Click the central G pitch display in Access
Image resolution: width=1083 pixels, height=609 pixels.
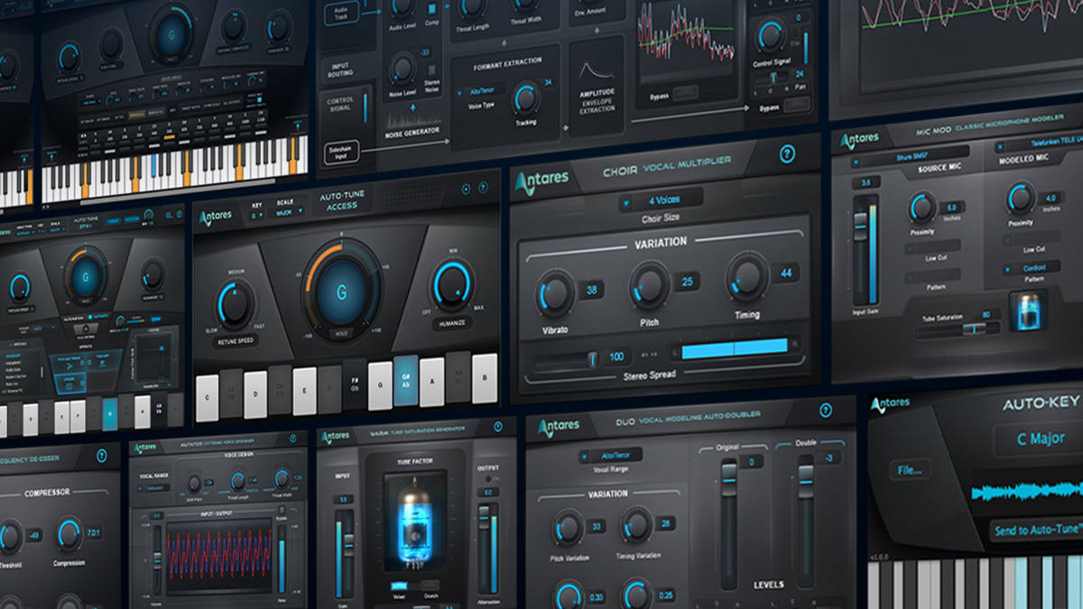pos(341,292)
